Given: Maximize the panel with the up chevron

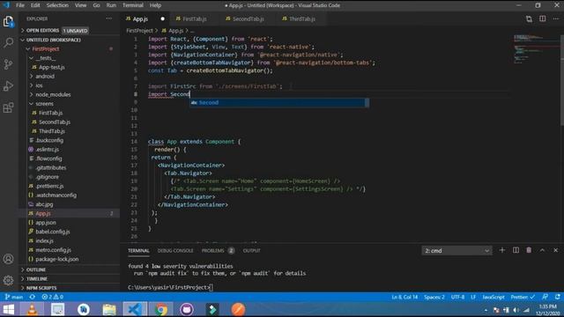Looking at the screenshot, I should point(542,250).
